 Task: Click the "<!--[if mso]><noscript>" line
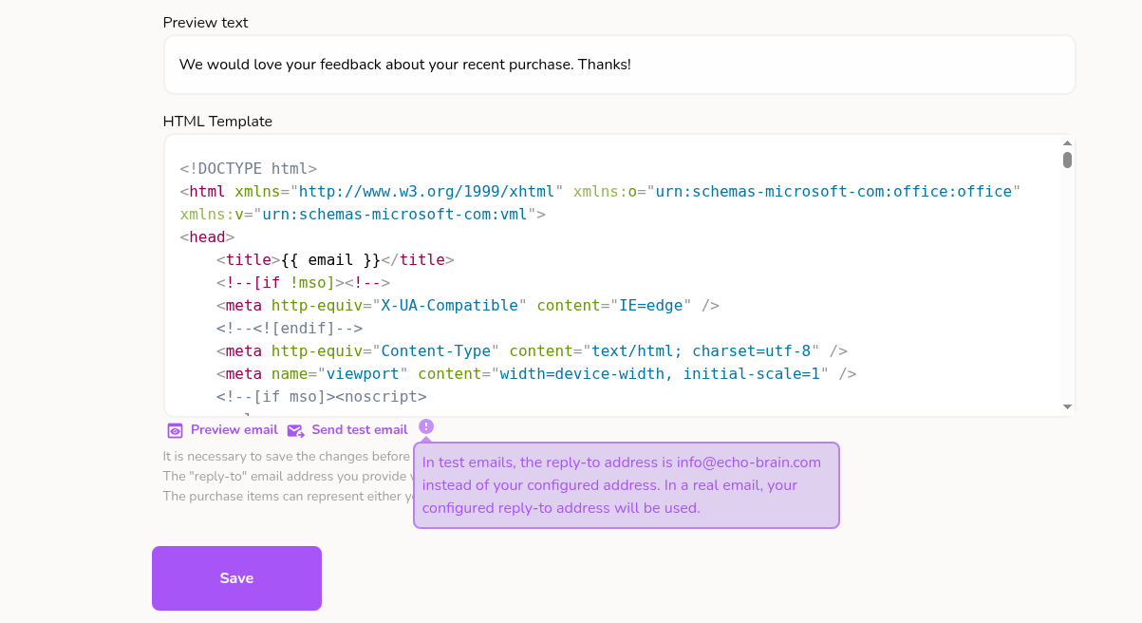(x=322, y=397)
